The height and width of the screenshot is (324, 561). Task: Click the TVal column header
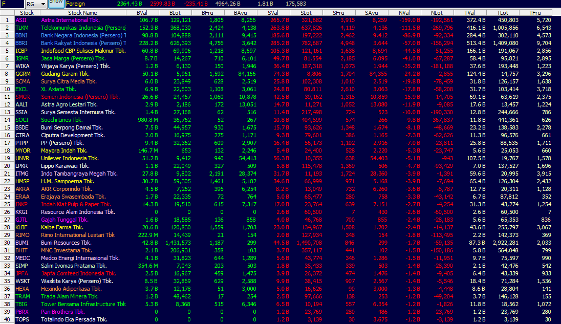[470, 13]
